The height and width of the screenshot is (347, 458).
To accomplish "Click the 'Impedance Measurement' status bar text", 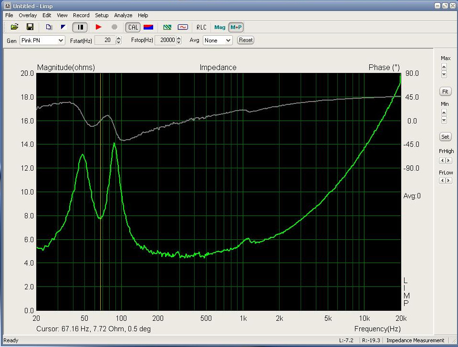I will 415,340.
